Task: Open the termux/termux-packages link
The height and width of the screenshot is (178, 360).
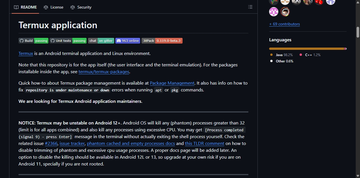Action: (x=104, y=71)
